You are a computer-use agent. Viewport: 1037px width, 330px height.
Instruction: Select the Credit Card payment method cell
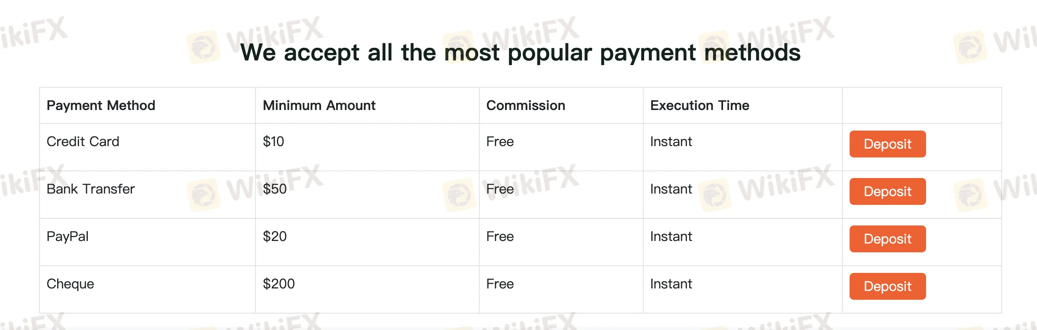click(x=83, y=141)
